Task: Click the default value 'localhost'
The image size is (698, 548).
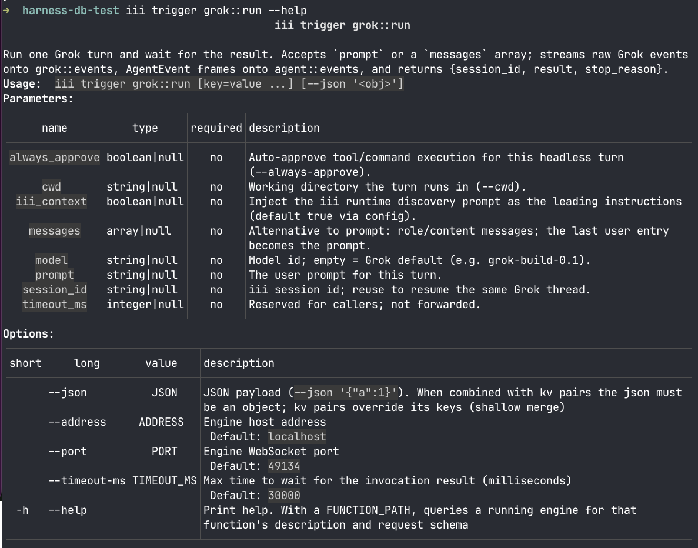Action: tap(297, 437)
